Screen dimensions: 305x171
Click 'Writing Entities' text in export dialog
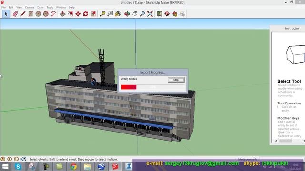(x=129, y=79)
